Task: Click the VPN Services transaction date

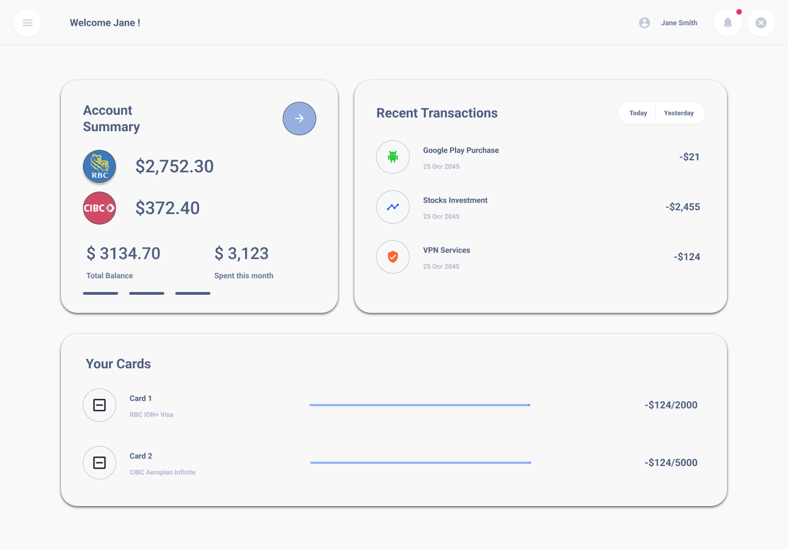Action: pyautogui.click(x=441, y=267)
